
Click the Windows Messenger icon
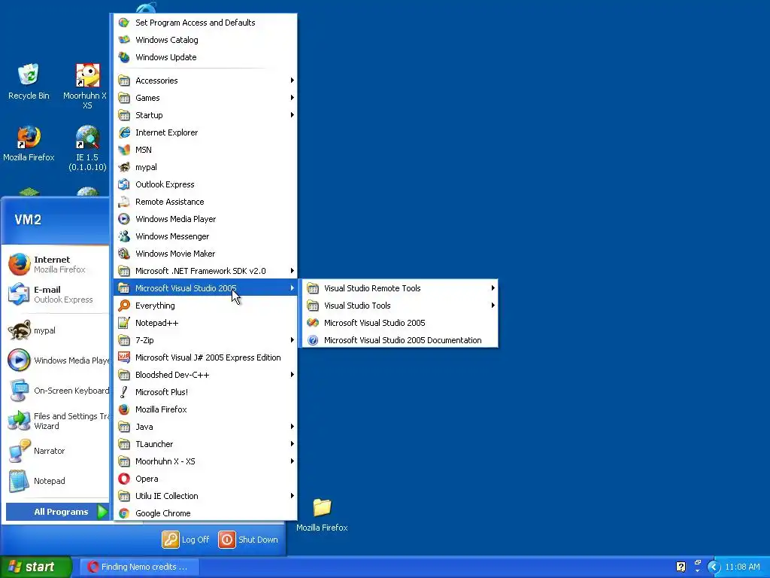coord(124,236)
